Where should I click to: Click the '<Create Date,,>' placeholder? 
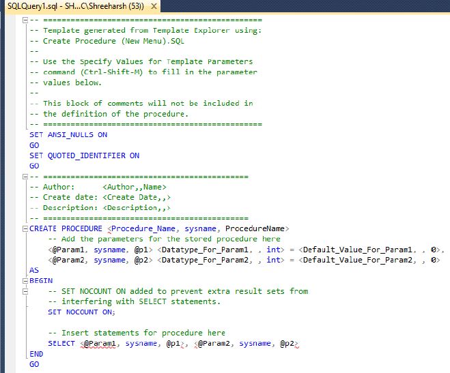[x=137, y=197]
